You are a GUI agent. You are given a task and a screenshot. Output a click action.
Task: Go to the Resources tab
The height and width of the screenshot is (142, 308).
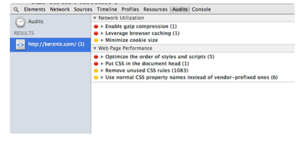(155, 9)
